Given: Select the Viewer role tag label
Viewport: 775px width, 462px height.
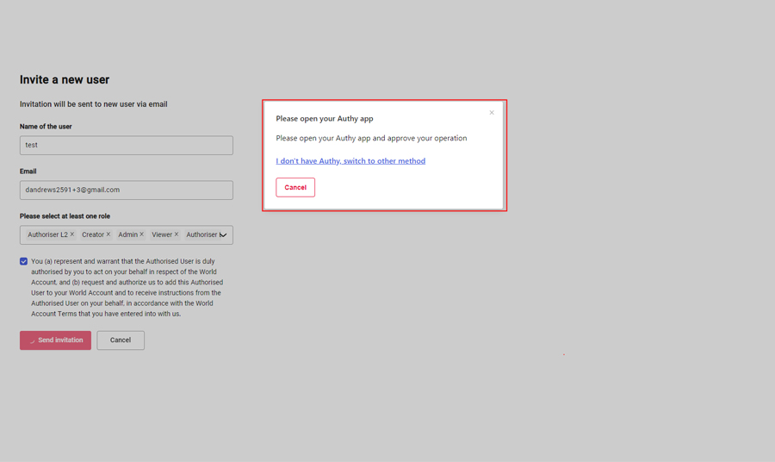Looking at the screenshot, I should (162, 234).
